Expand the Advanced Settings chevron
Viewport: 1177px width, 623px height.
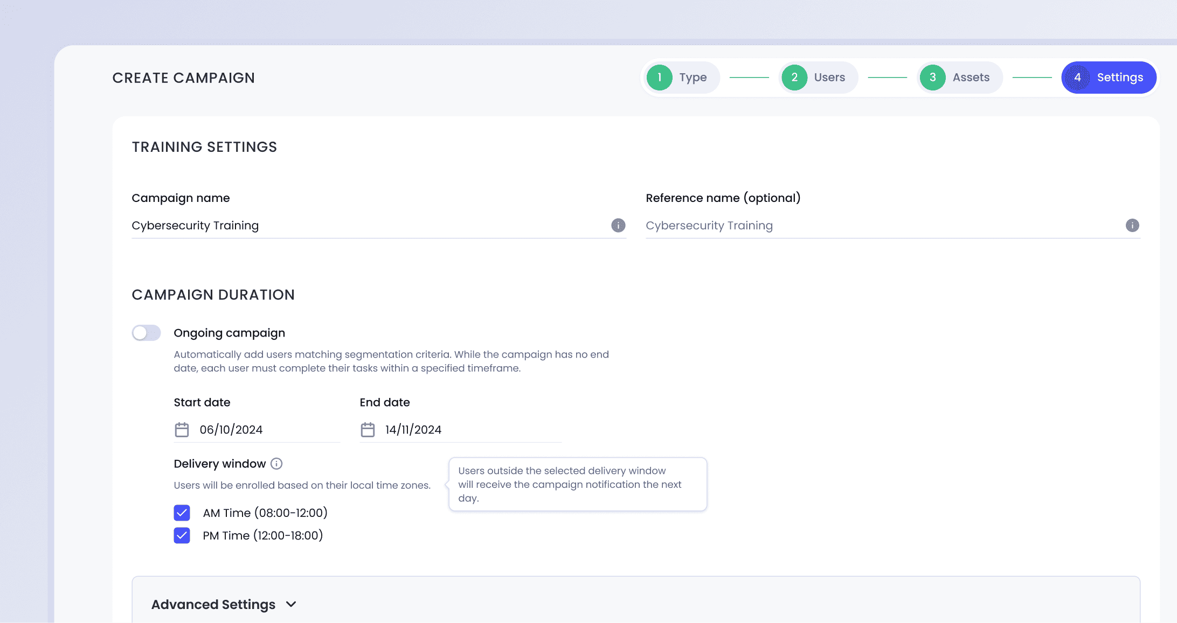tap(291, 604)
